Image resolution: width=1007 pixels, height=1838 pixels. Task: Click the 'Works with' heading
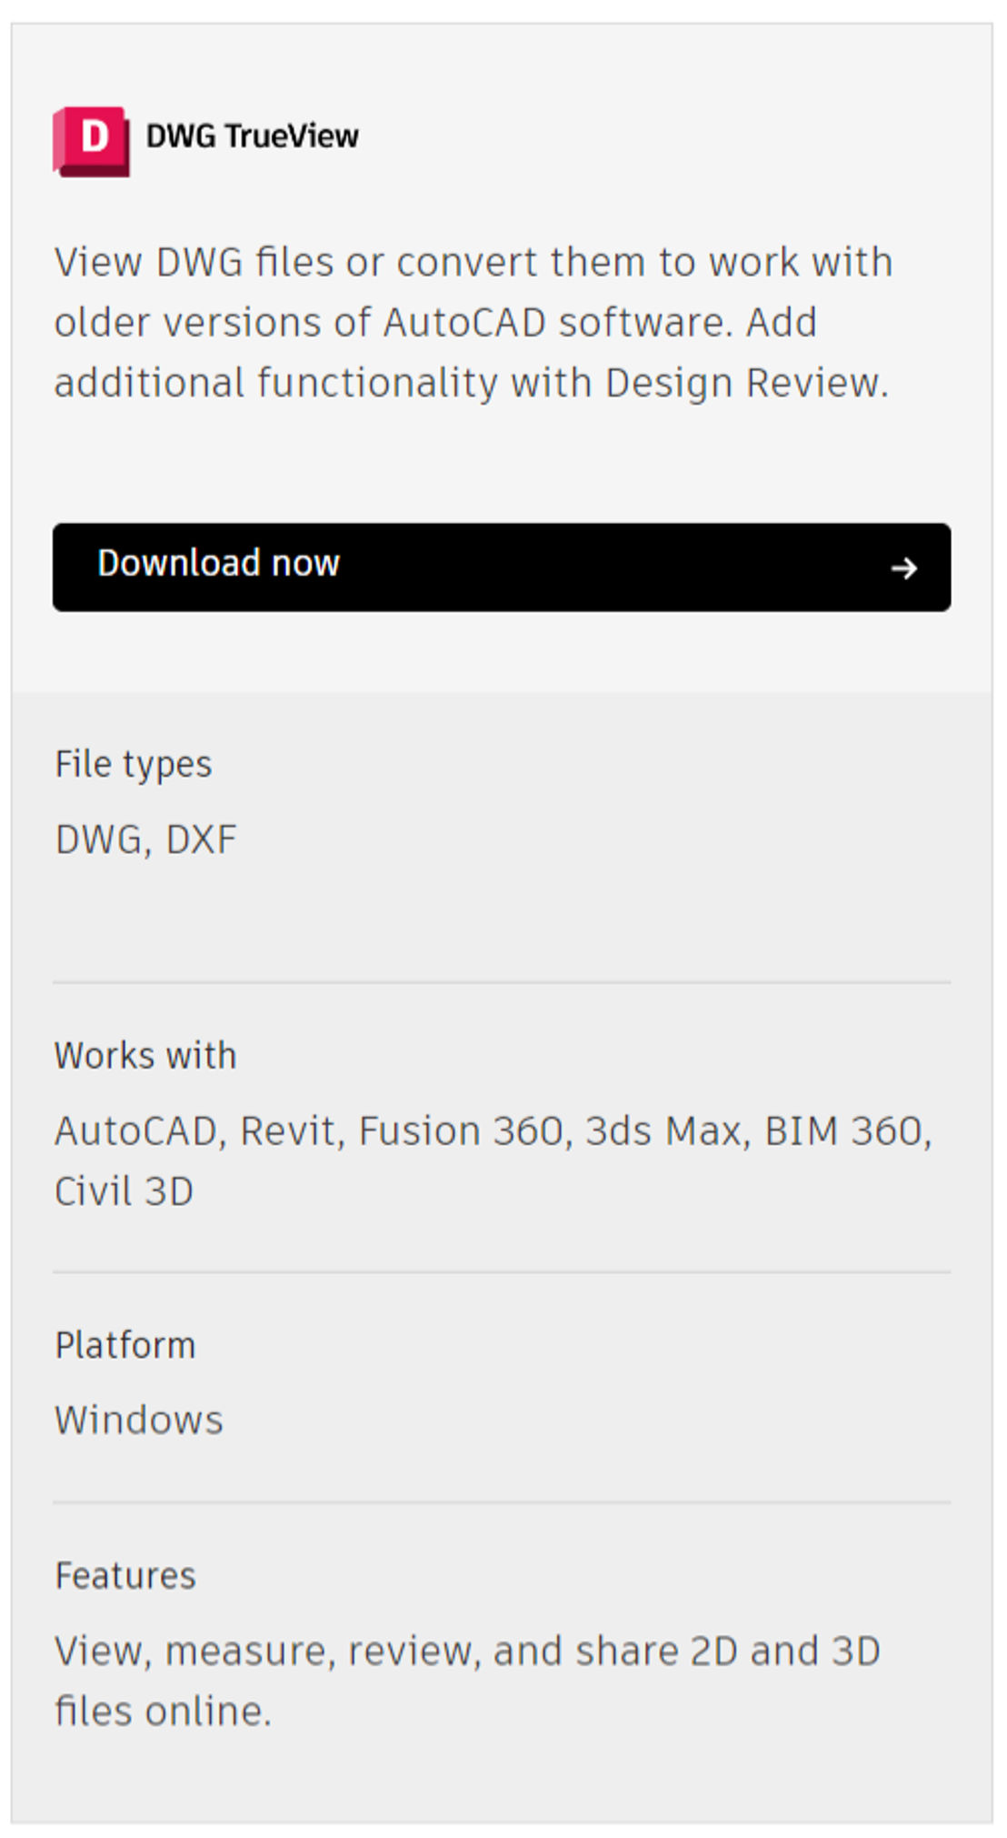pyautogui.click(x=145, y=1056)
